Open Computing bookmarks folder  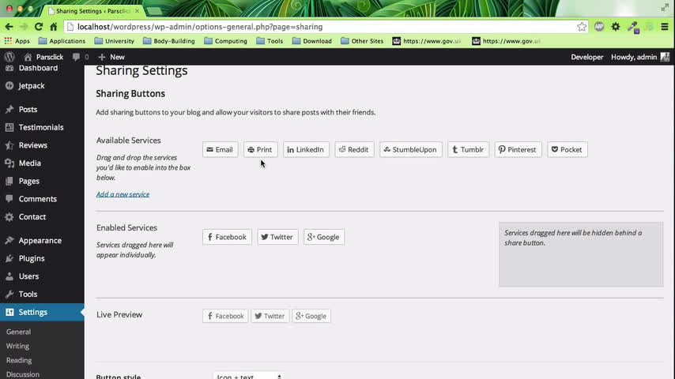tap(226, 41)
